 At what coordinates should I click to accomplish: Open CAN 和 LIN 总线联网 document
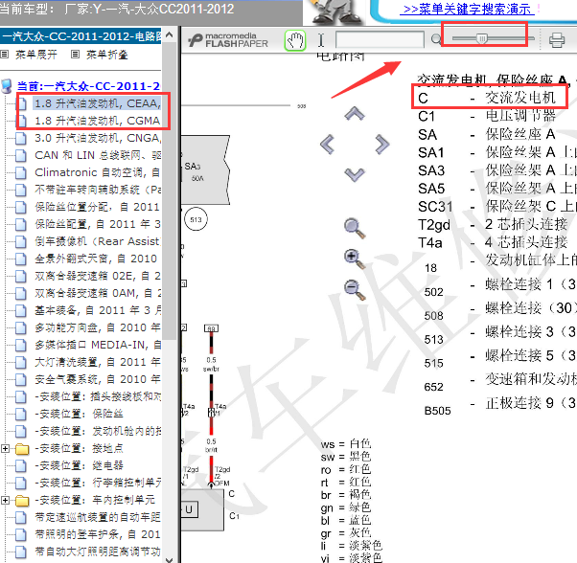coord(98,155)
